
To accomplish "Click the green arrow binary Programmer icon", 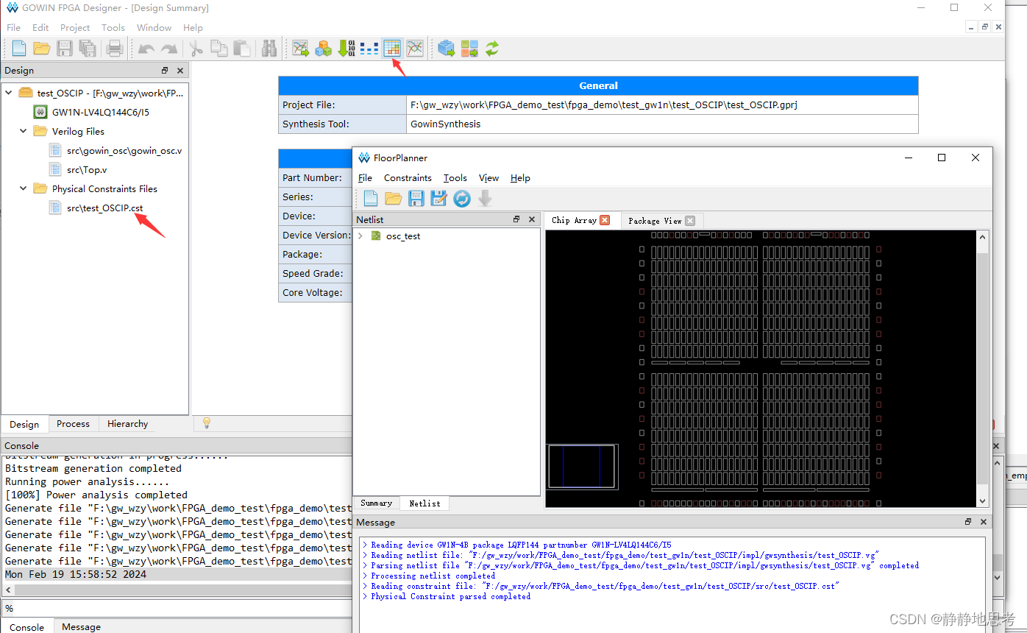I will [346, 49].
